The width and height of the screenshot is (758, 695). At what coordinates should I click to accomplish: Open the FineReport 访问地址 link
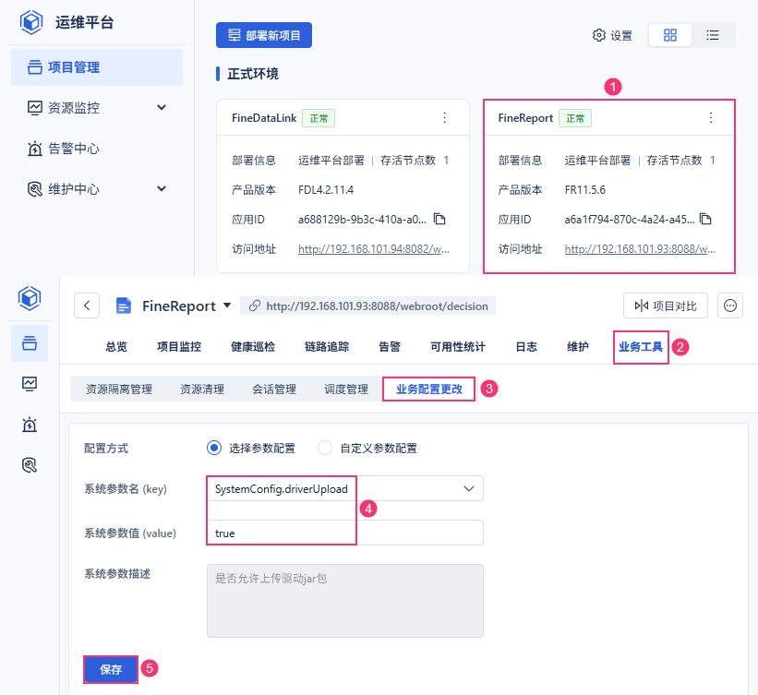[640, 249]
